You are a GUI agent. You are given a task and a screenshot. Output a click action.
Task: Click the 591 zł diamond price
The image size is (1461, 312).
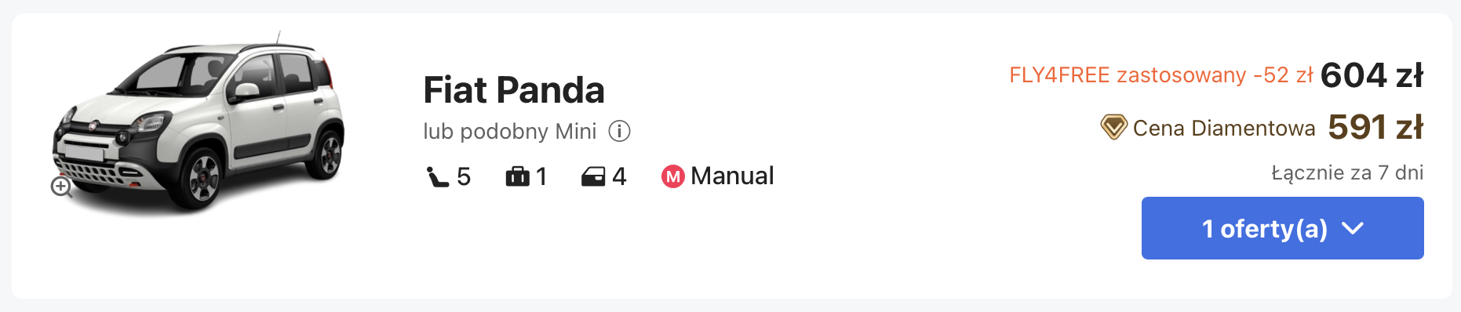[1375, 127]
